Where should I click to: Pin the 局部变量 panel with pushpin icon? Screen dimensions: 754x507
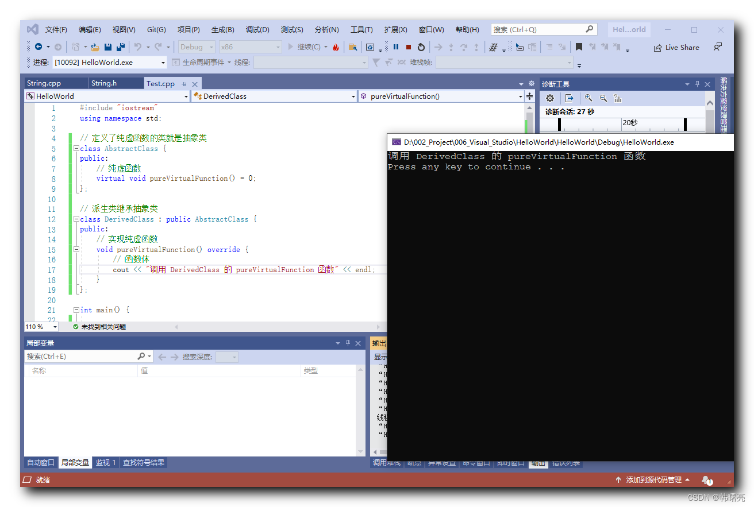click(x=348, y=343)
